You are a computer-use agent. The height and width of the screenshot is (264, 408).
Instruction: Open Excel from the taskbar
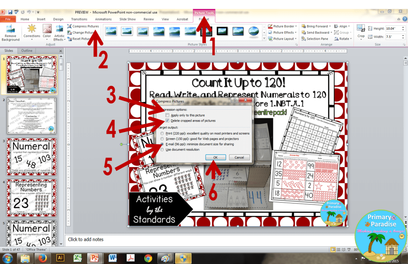click(x=78, y=258)
